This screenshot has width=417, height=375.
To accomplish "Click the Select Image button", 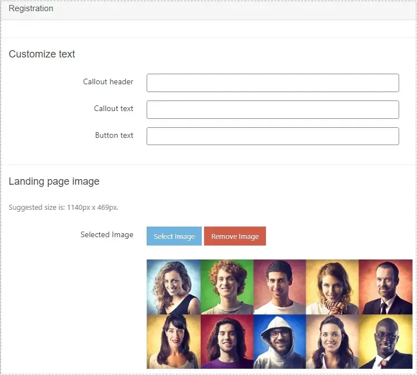I will coord(174,236).
